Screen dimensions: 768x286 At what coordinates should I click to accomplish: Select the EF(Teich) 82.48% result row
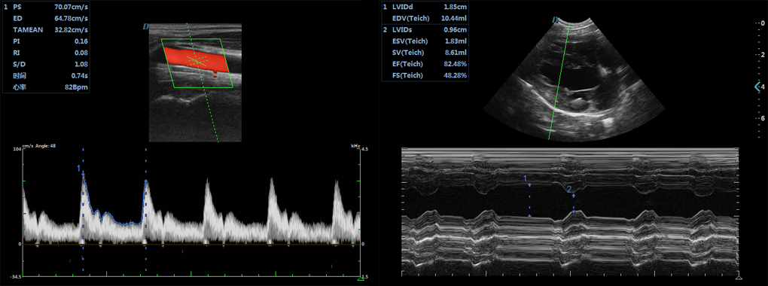pos(425,64)
